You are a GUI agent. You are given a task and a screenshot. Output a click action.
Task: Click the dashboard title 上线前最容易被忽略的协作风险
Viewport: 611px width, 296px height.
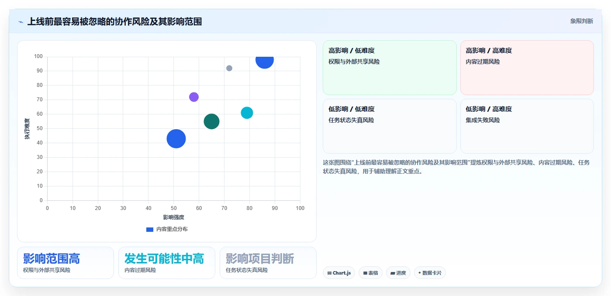tap(114, 21)
